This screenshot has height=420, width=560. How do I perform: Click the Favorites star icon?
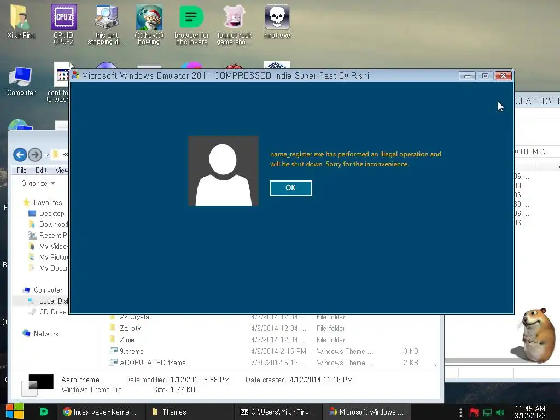click(x=26, y=202)
